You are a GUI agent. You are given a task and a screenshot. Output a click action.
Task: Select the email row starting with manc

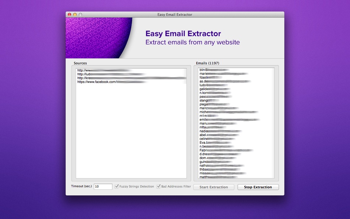point(236,108)
